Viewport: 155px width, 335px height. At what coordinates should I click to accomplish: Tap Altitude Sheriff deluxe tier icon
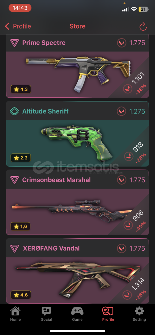(x=14, y=111)
